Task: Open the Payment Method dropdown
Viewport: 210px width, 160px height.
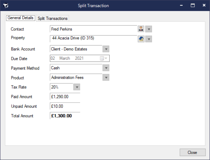Action: pyautogui.click(x=106, y=68)
